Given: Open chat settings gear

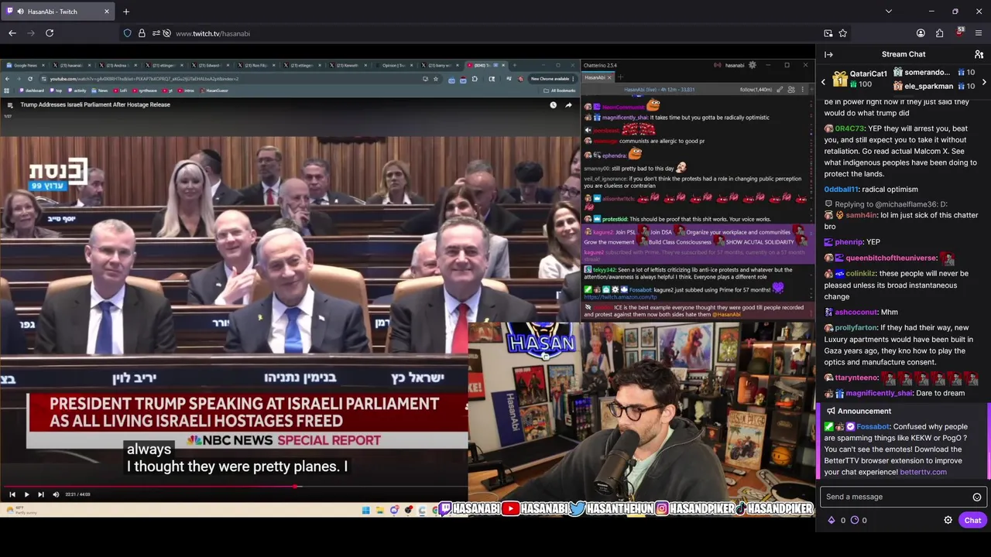Looking at the screenshot, I should click(x=948, y=520).
